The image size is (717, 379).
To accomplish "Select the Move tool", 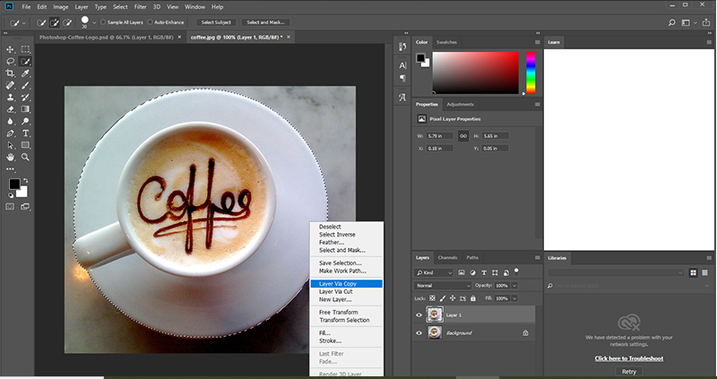I will (10, 49).
